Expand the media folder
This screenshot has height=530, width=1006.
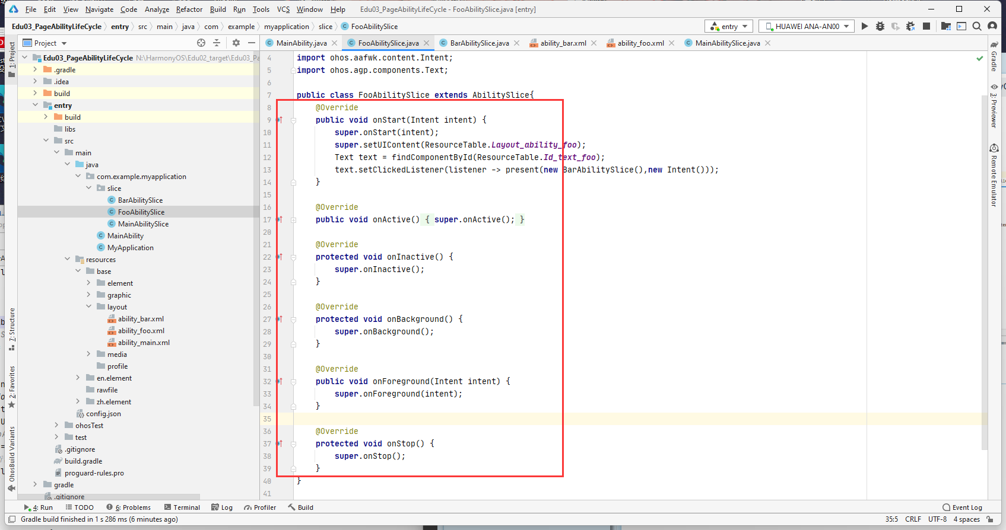(88, 354)
